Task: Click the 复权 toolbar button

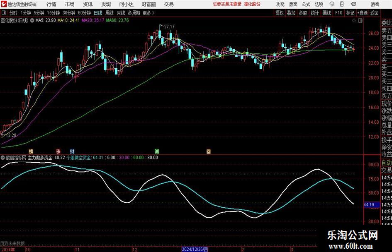Action: pos(280,13)
